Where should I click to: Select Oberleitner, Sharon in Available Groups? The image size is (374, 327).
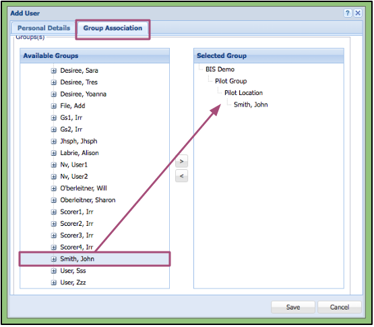(88, 200)
